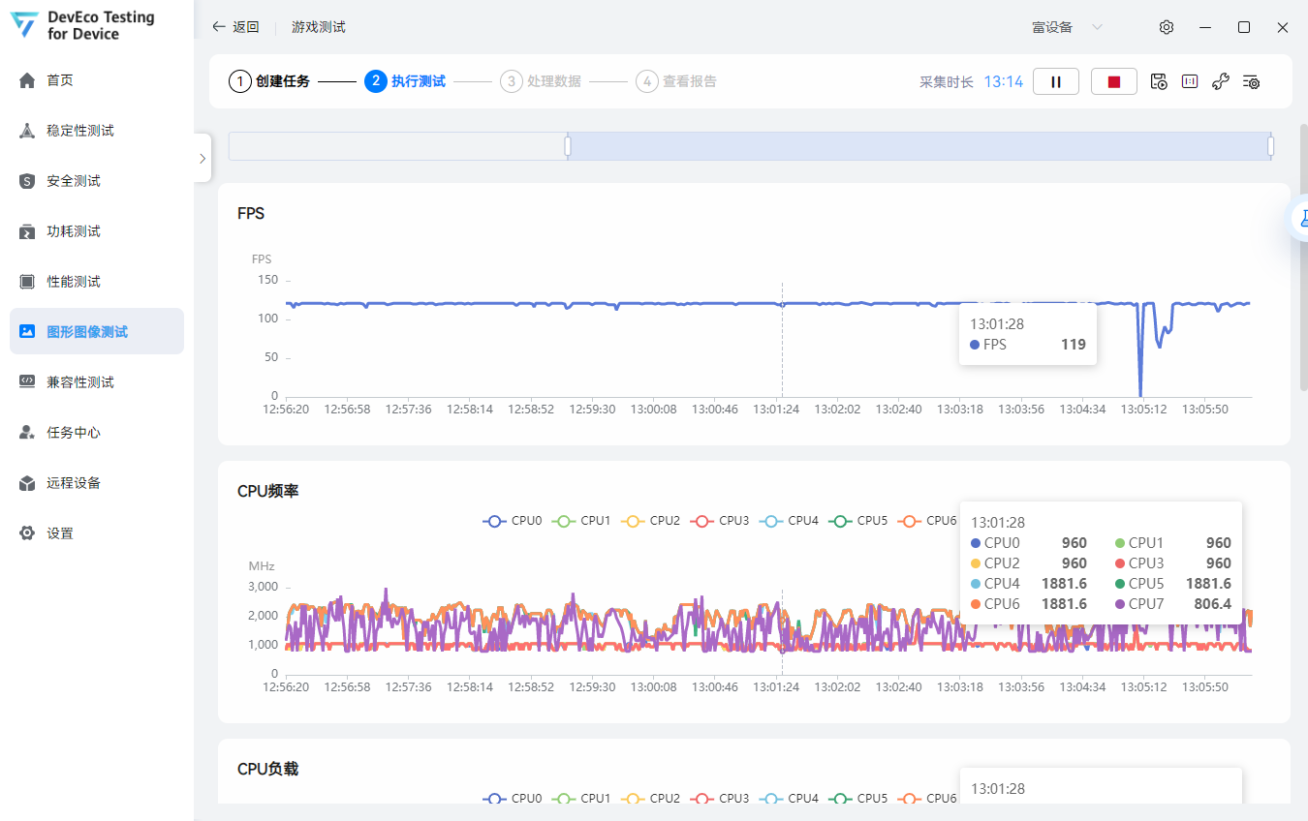Maximize the window
1308x821 pixels.
pyautogui.click(x=1244, y=27)
